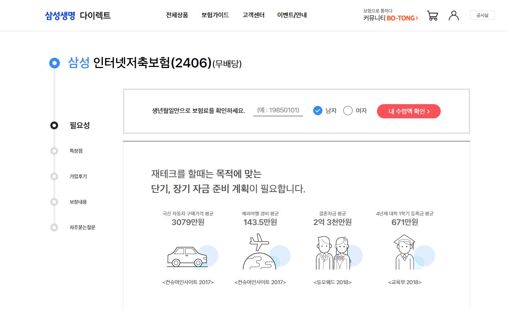Go to 필요성 section in sidebar

pos(80,125)
